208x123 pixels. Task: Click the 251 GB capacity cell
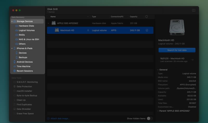click(x=133, y=23)
